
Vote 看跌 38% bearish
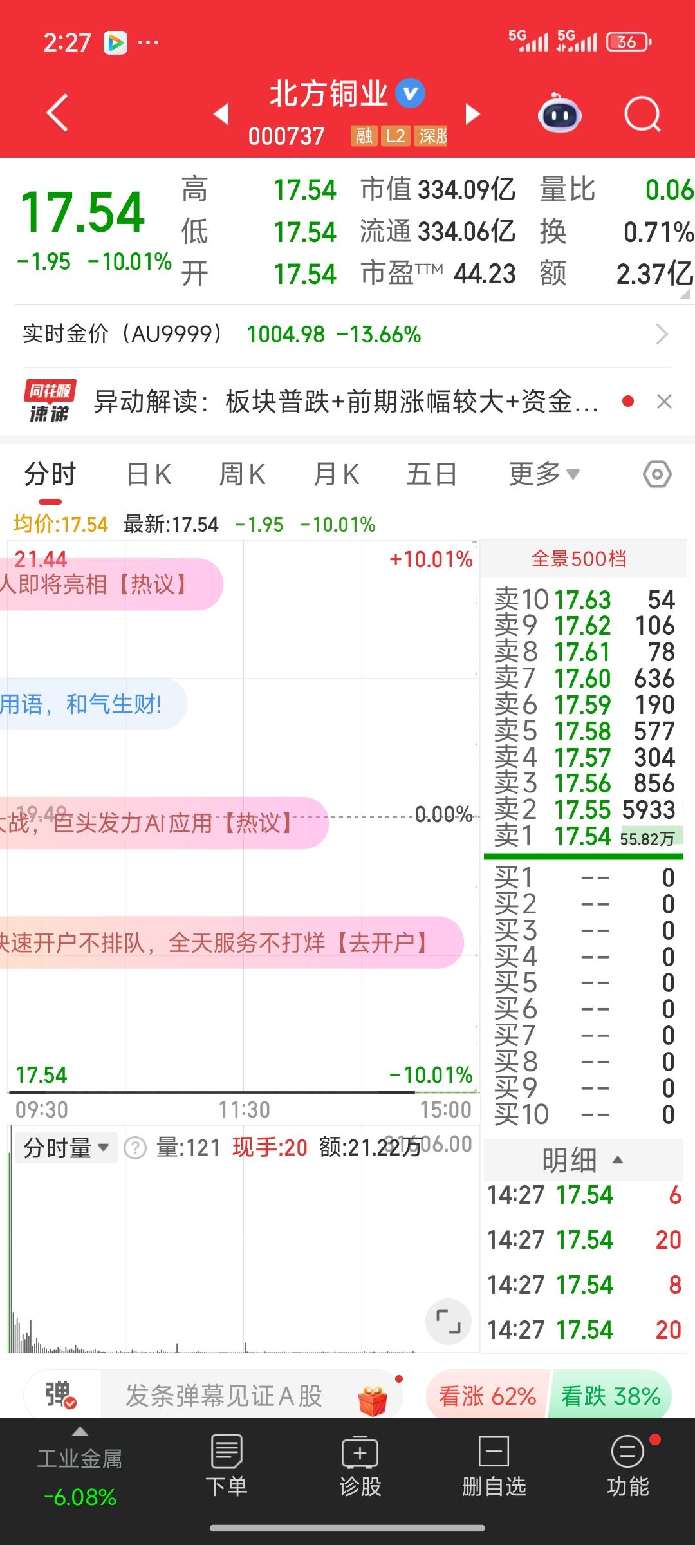pyautogui.click(x=611, y=1396)
